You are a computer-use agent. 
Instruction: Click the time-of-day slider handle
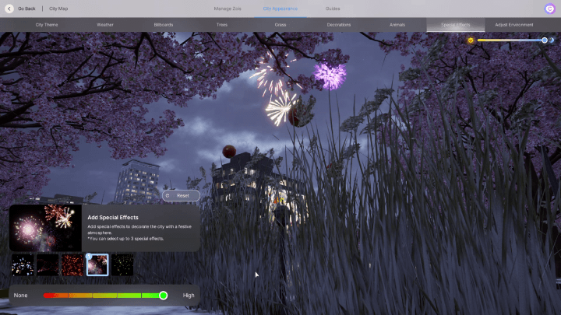point(545,40)
